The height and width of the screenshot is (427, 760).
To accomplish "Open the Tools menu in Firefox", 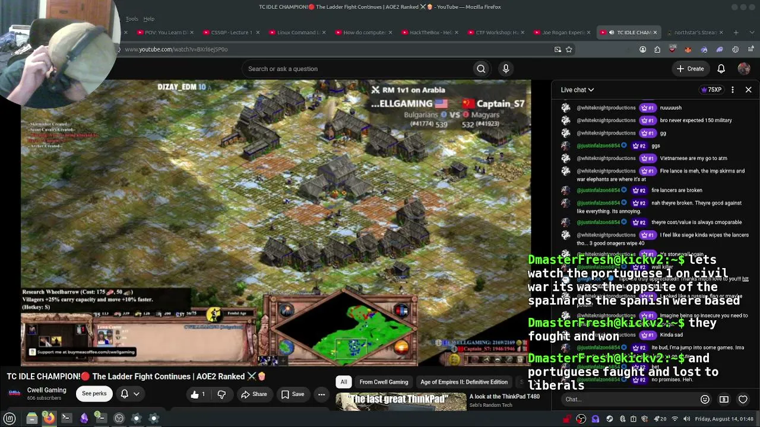I will click(132, 19).
